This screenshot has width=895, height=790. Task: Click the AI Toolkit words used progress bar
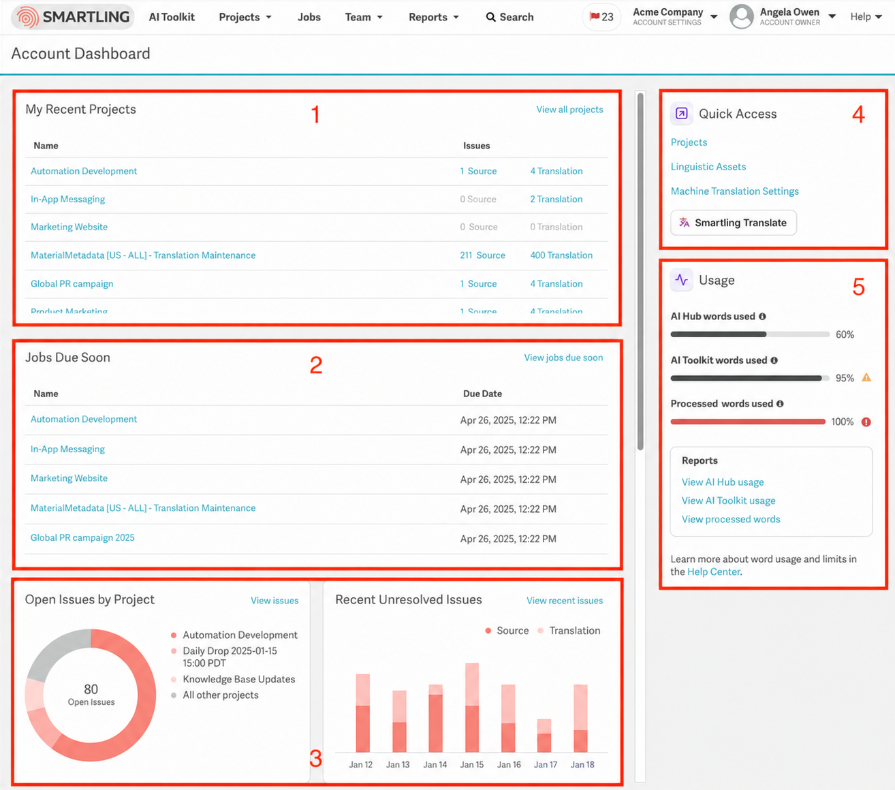[x=750, y=378]
